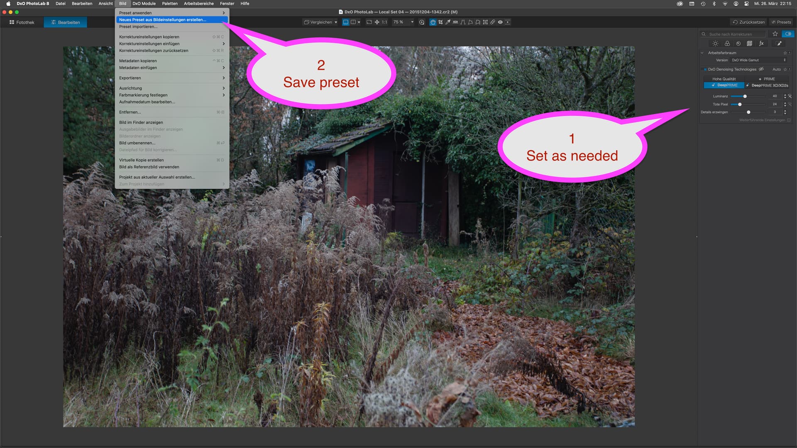Choose the repair bandage tool
Image resolution: width=797 pixels, height=448 pixels.
click(x=493, y=22)
